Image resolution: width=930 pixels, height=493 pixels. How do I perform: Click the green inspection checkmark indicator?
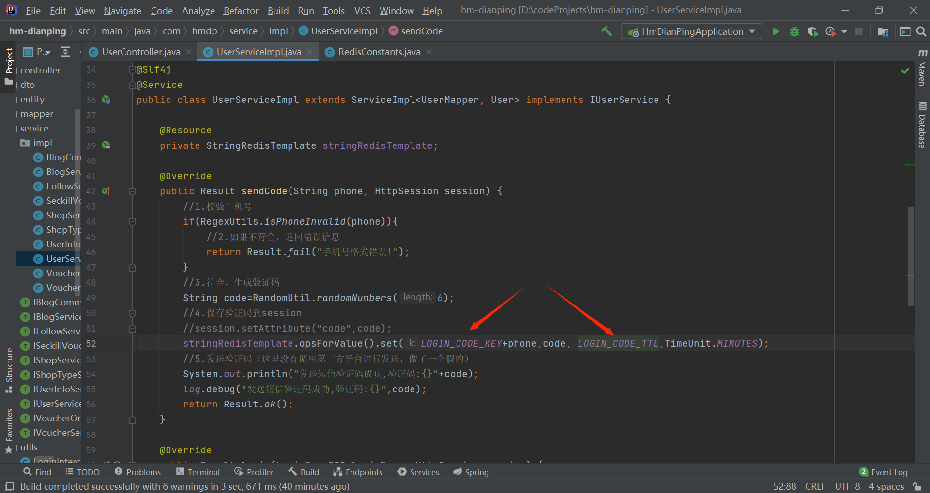[x=905, y=71]
